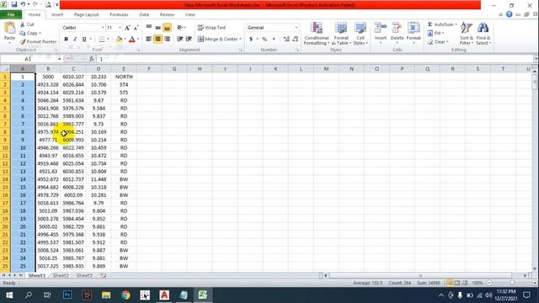
Task: Toggle Bold formatting
Action: tap(66, 40)
